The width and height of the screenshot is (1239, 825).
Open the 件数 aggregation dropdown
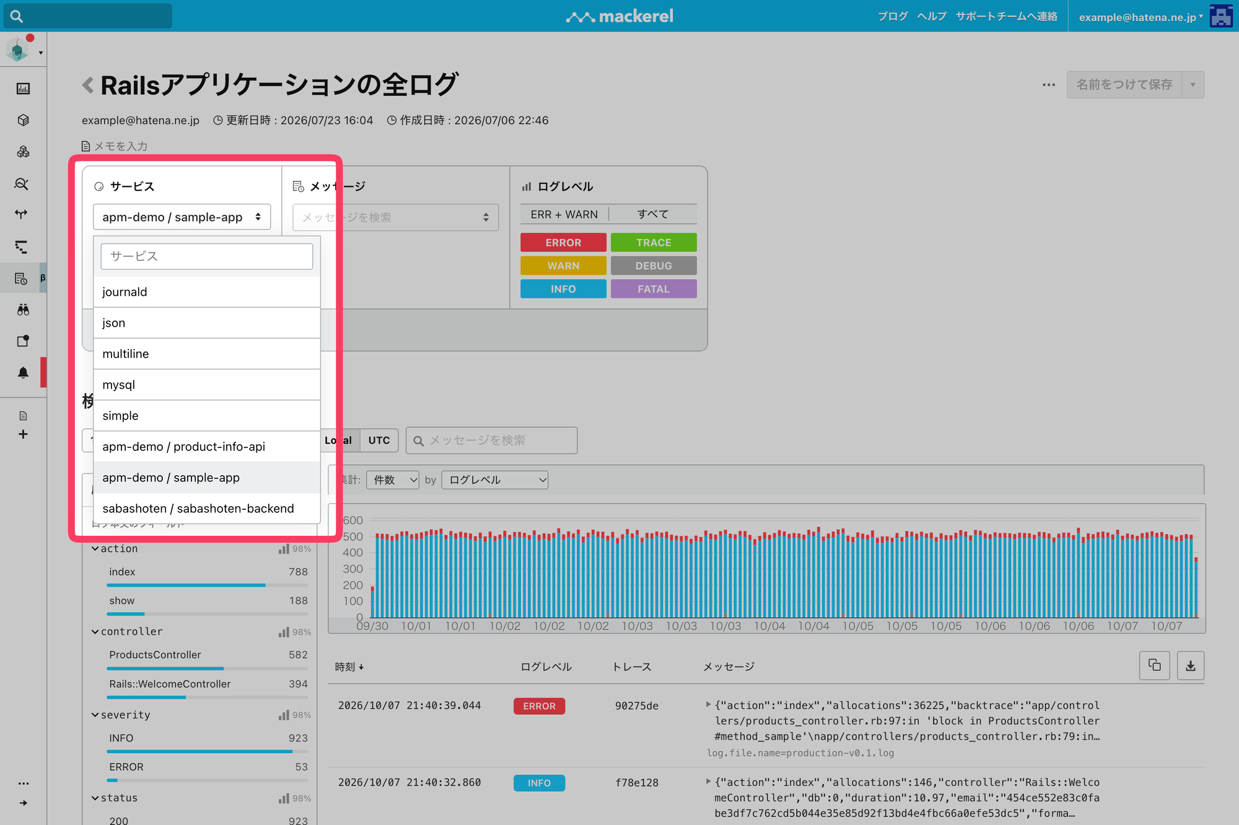pyautogui.click(x=393, y=480)
